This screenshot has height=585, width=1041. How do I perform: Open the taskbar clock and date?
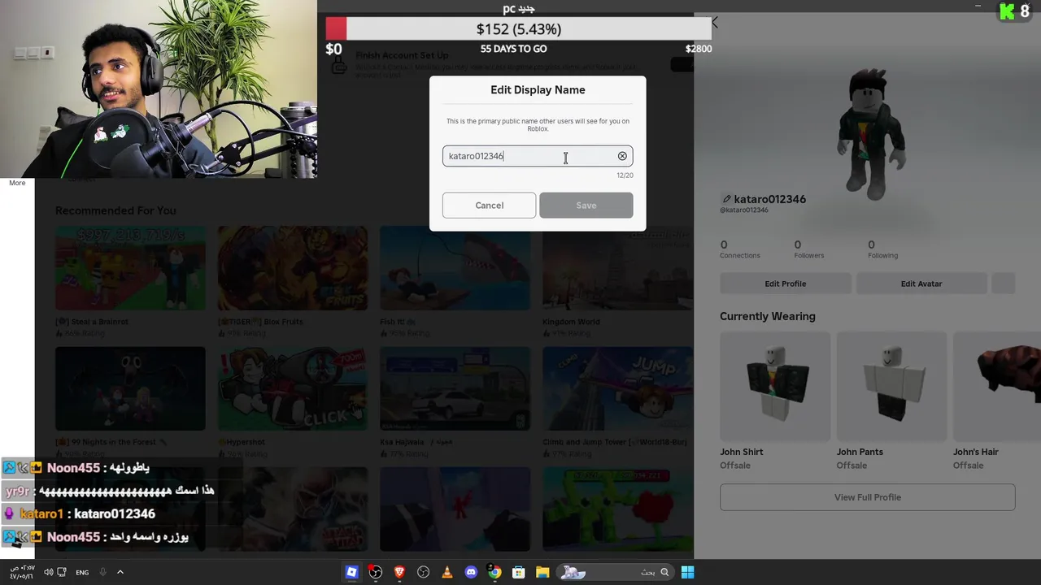[x=22, y=572]
